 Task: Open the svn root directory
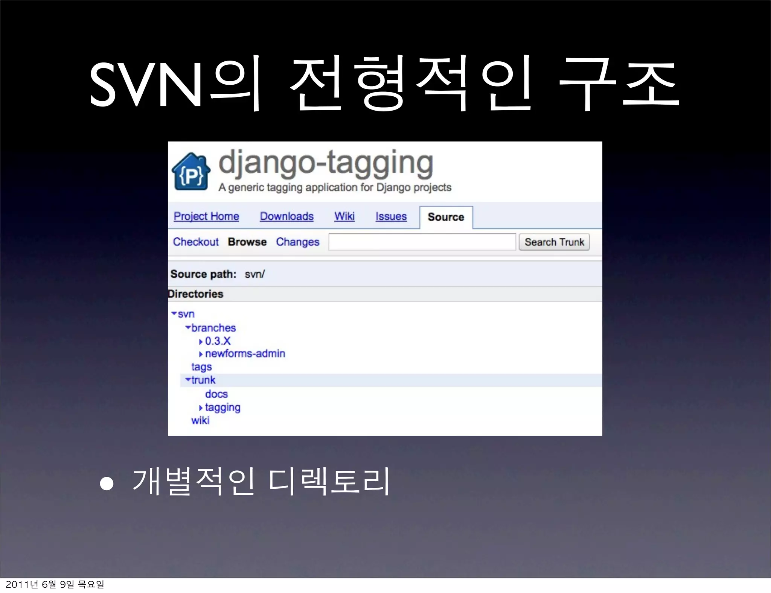click(x=186, y=314)
